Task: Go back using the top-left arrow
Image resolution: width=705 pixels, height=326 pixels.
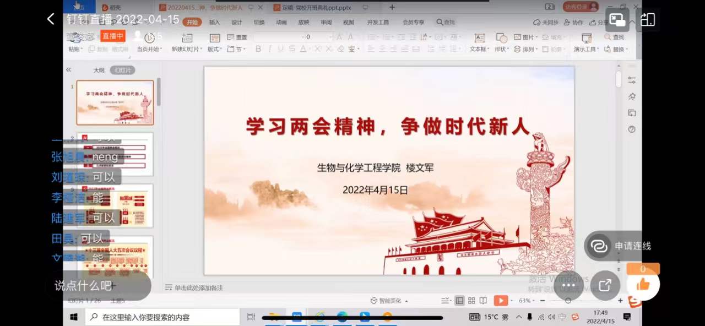Action: tap(51, 19)
